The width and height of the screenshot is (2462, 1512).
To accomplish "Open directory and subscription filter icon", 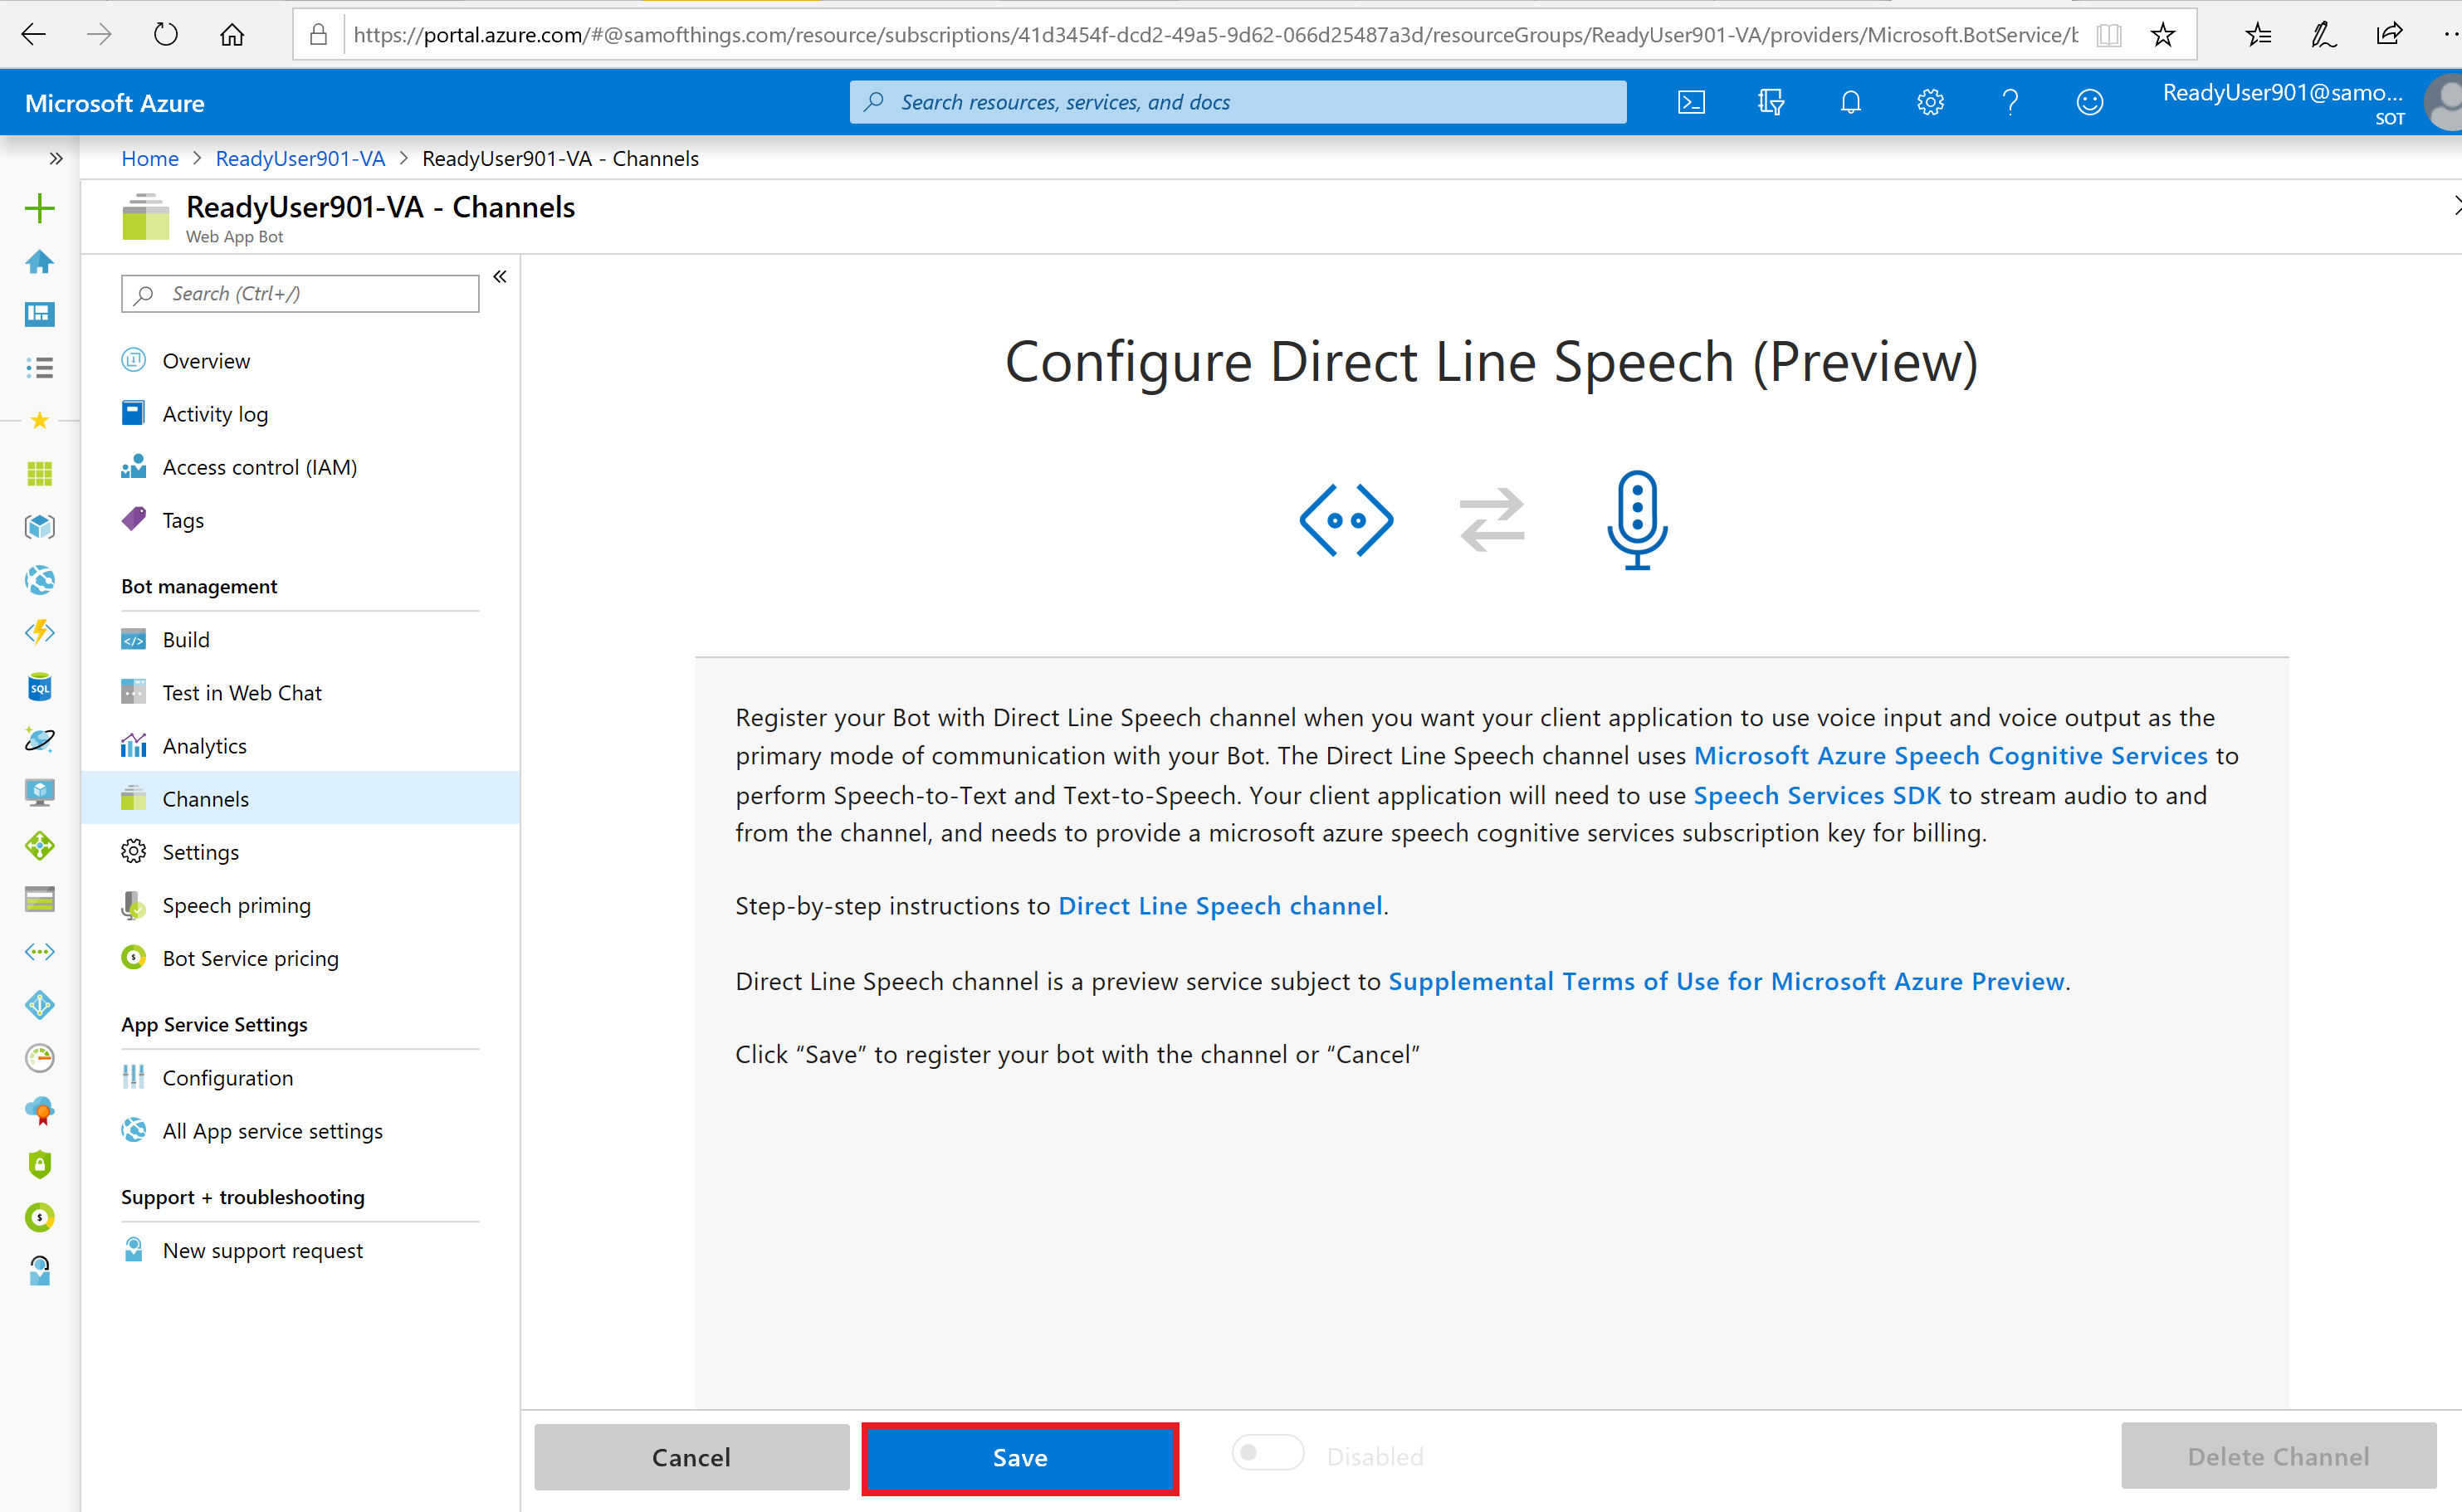I will tap(1771, 102).
